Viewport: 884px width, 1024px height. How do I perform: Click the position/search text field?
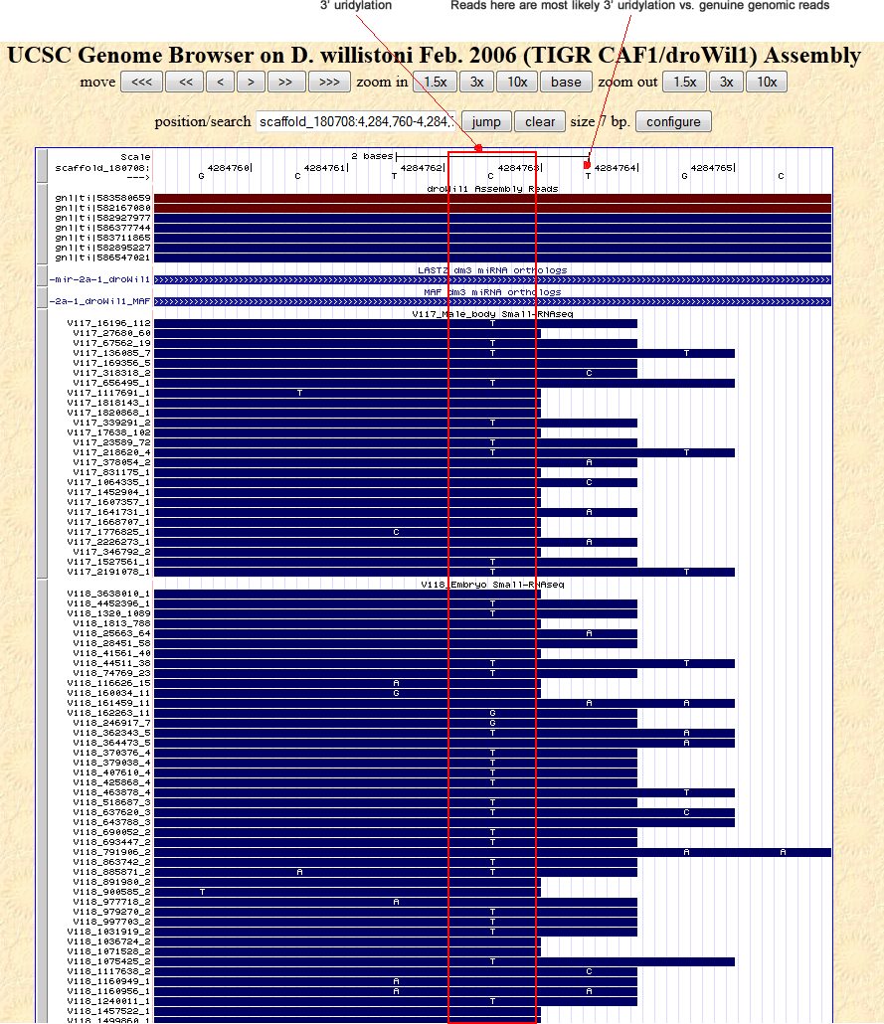tap(356, 121)
